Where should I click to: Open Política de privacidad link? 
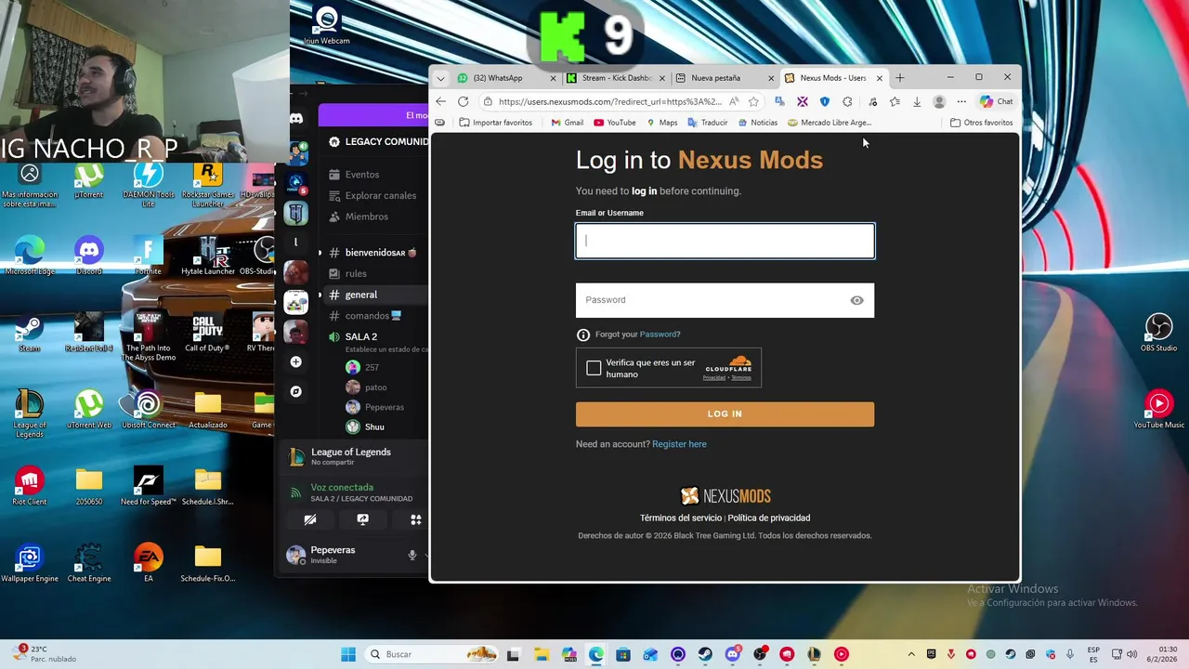click(x=768, y=518)
